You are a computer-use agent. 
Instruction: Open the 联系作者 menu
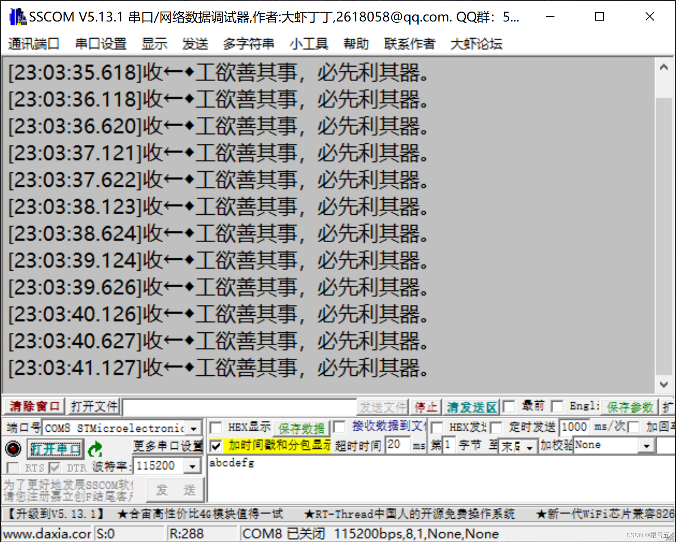tap(409, 44)
